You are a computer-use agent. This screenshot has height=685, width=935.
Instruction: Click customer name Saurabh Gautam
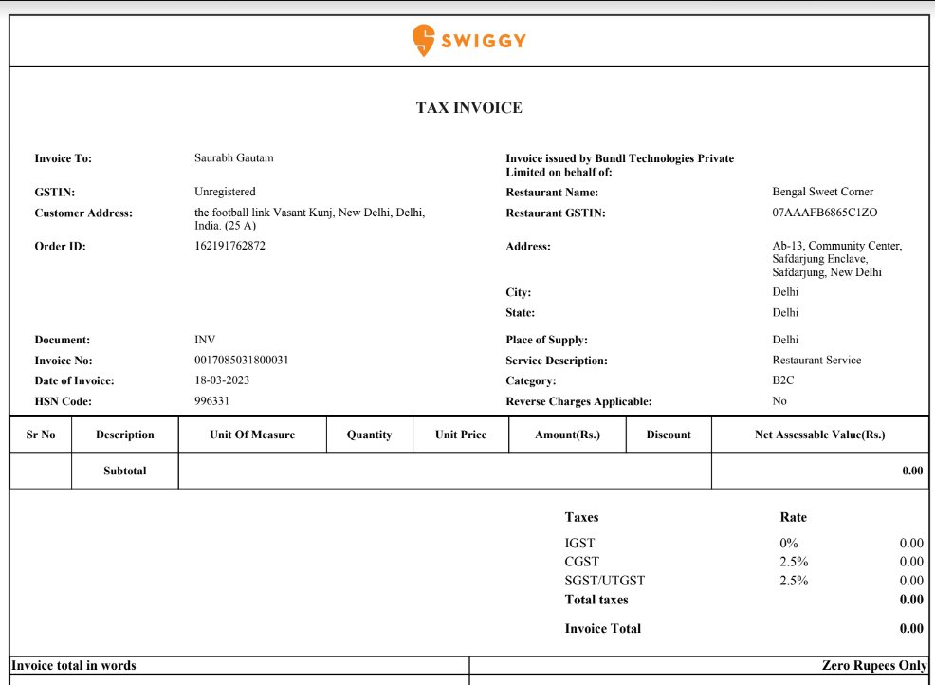click(233, 158)
